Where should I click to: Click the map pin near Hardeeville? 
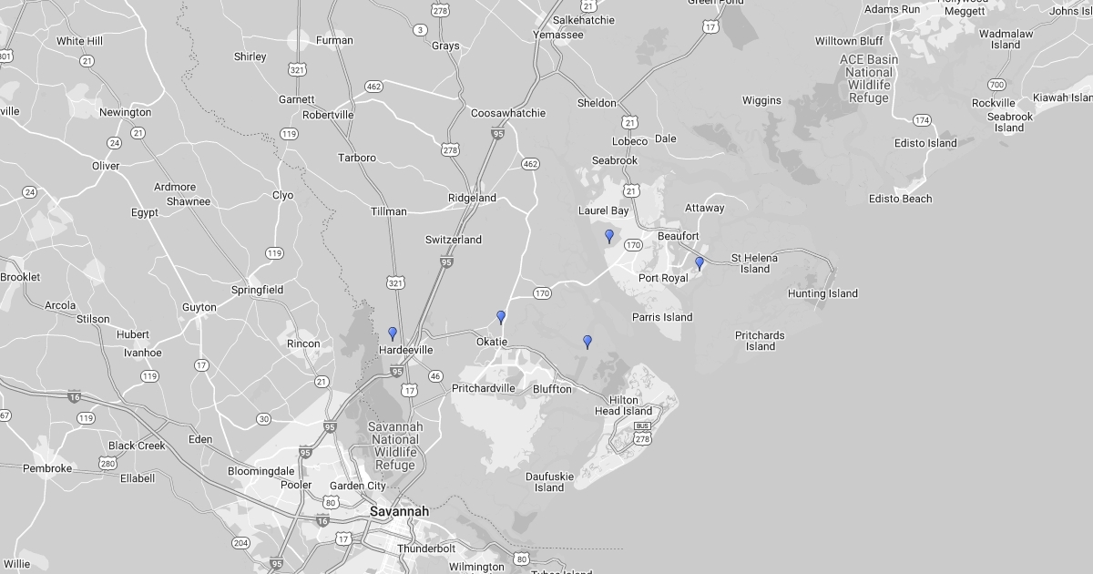[x=393, y=333]
